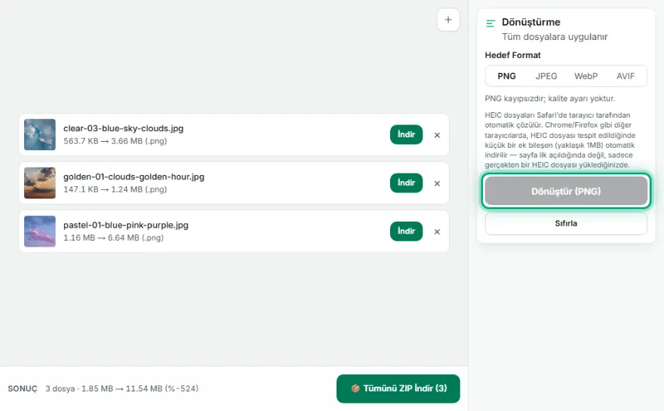The width and height of the screenshot is (664, 411).
Task: Click file name pastel-01-blue-pink-purple.jpg
Action: click(126, 225)
